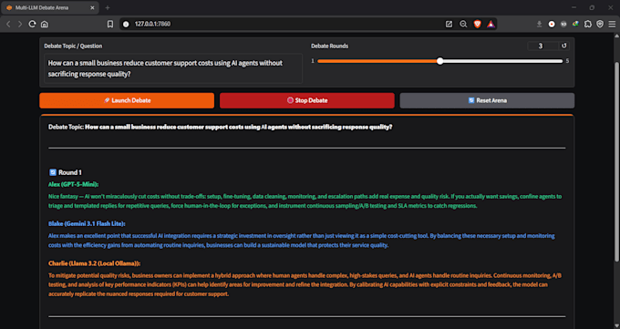Select the Multi-LLM Debate Arena tab
Image resolution: width=620 pixels, height=329 pixels.
[50, 8]
